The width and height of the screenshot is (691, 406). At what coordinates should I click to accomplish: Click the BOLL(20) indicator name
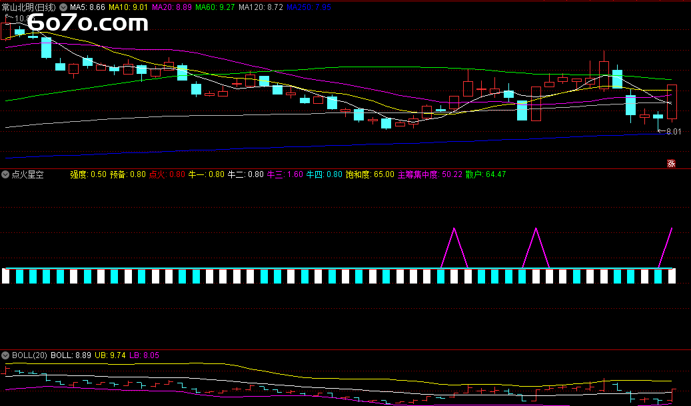29,355
